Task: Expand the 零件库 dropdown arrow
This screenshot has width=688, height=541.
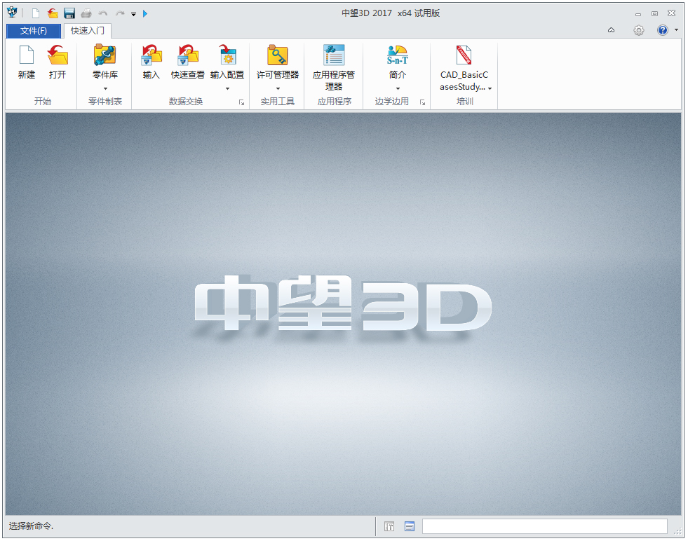Action: pos(105,88)
